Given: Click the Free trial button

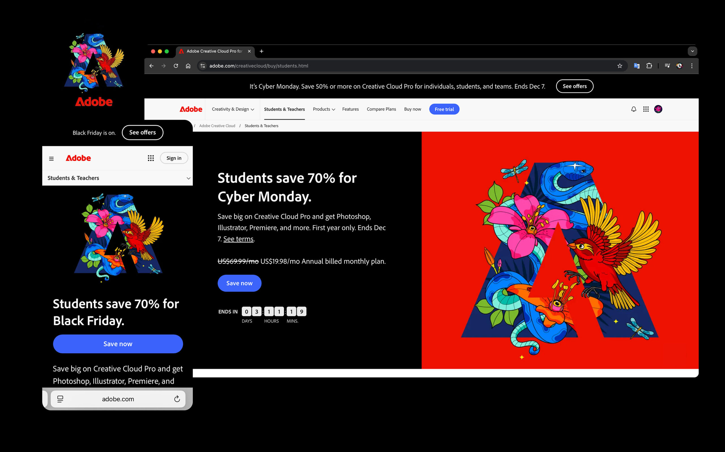Looking at the screenshot, I should pyautogui.click(x=444, y=109).
